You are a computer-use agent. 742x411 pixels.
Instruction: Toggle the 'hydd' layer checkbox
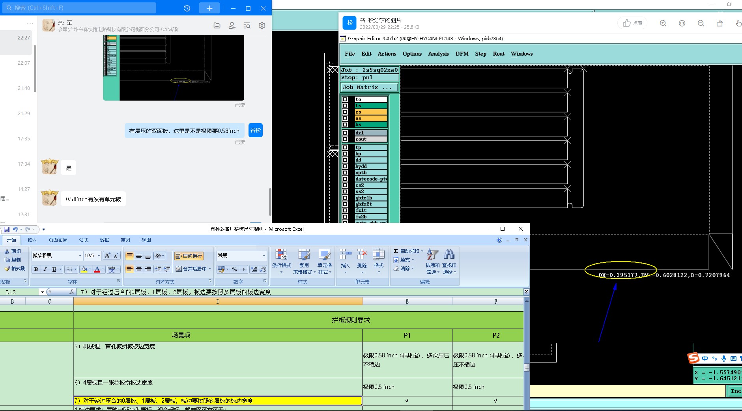click(345, 166)
